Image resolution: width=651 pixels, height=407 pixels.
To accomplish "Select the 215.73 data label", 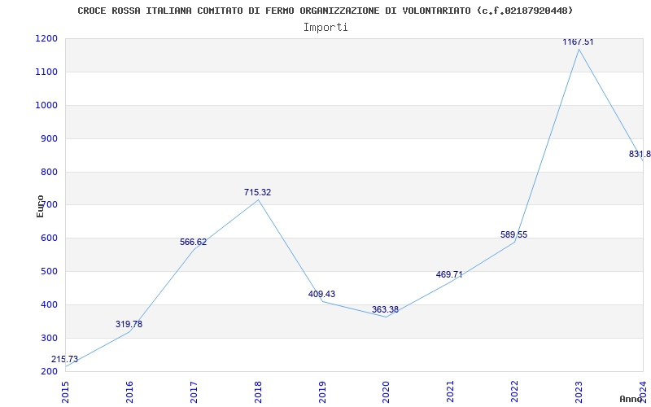I will (64, 359).
